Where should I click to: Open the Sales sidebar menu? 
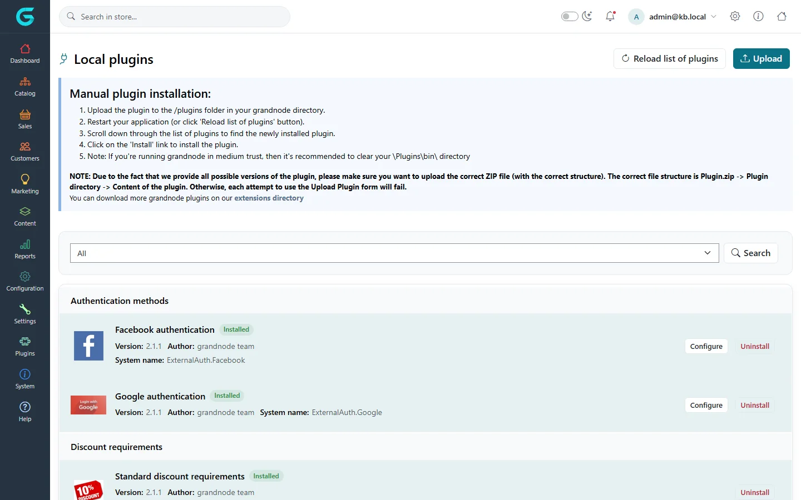pyautogui.click(x=25, y=119)
